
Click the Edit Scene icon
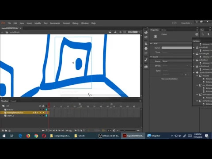coord(110,32)
